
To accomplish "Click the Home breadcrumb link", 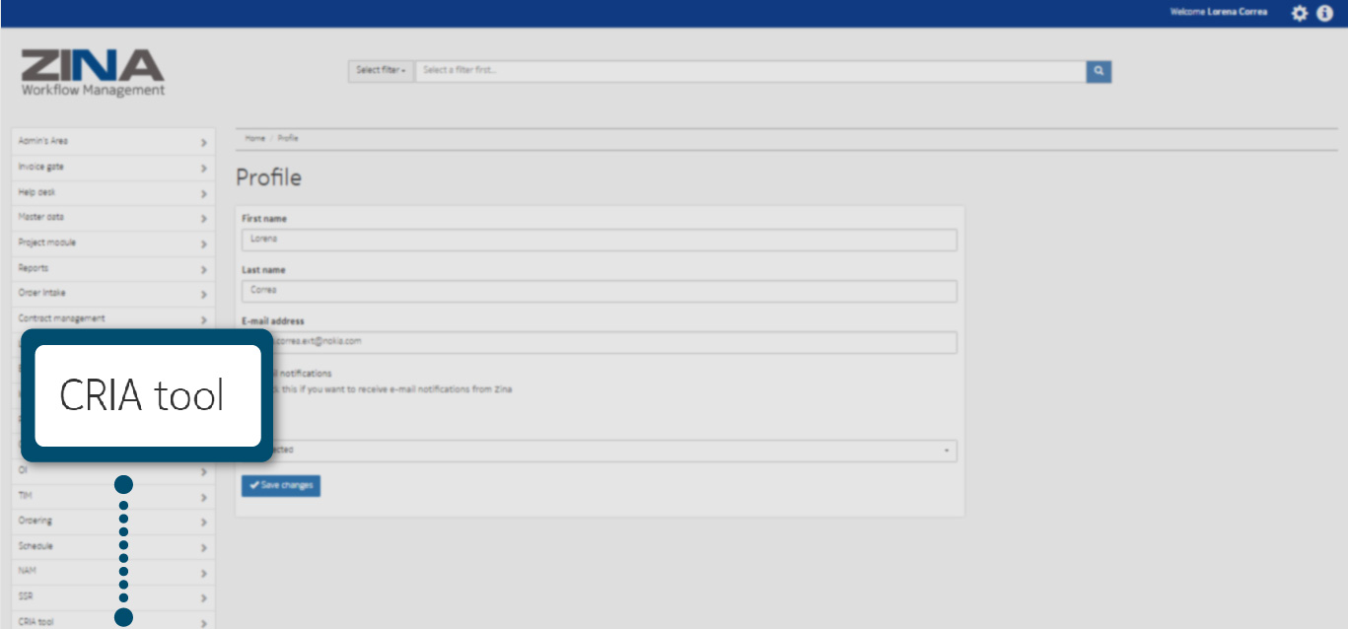I will pyautogui.click(x=254, y=139).
